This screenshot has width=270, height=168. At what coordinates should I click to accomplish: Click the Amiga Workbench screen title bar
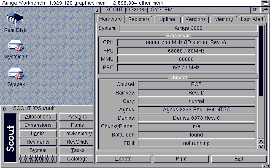[x=130, y=3]
